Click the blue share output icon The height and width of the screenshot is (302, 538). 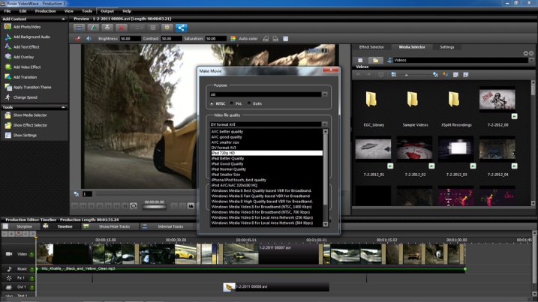point(181,28)
